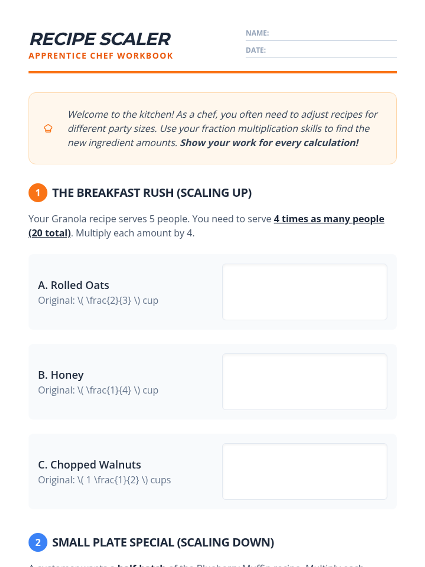The image size is (425, 567).
Task: Click the Honey original amount text
Action: [x=98, y=390]
